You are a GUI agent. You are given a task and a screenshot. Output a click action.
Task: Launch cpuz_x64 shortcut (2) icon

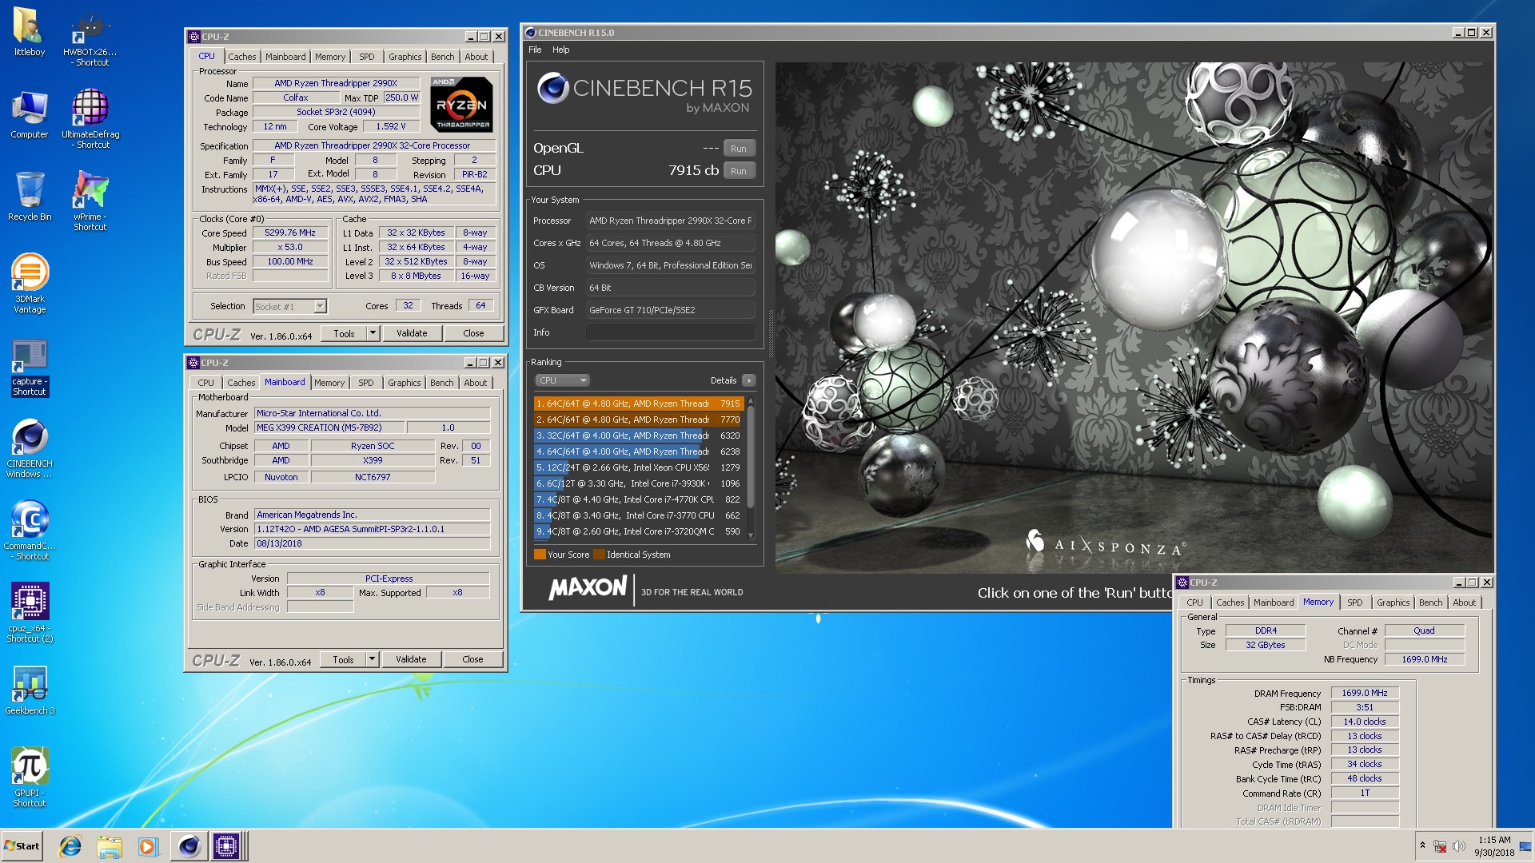tap(30, 612)
